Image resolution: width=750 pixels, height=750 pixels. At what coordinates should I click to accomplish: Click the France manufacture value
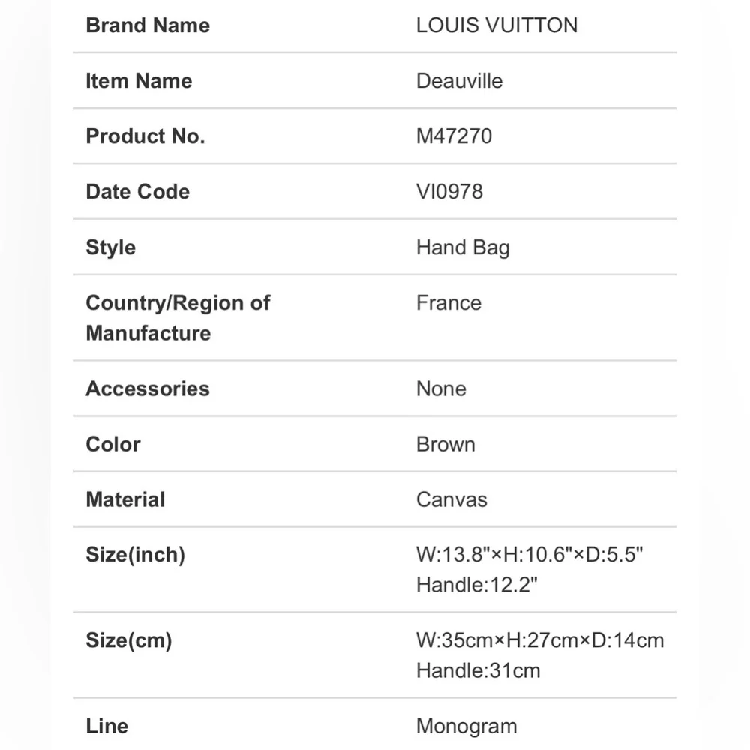(448, 303)
